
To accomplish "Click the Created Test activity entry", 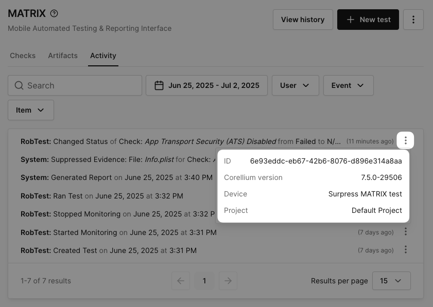I will pos(109,250).
